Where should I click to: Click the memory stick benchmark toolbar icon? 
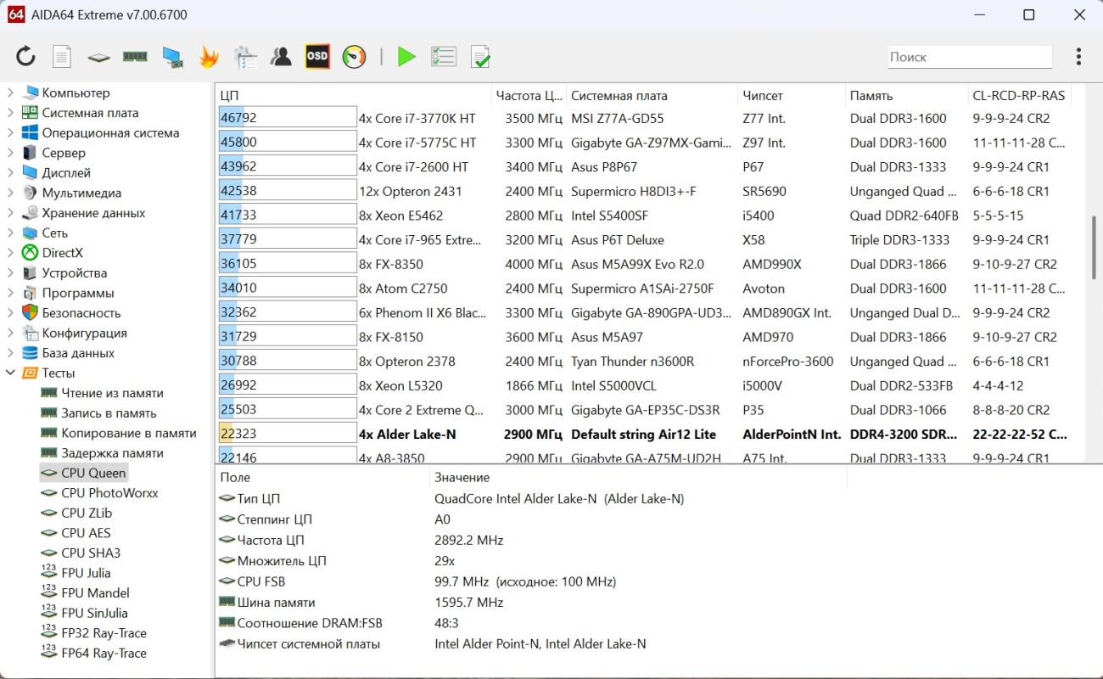tap(135, 57)
